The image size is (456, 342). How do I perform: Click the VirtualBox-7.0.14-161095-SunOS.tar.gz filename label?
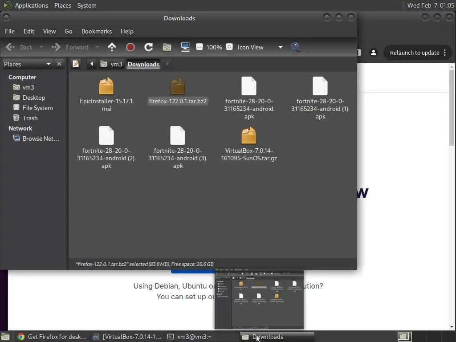pyautogui.click(x=249, y=155)
